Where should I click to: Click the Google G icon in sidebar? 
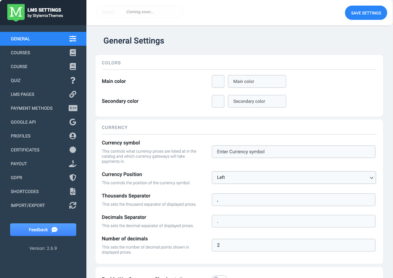[73, 122]
